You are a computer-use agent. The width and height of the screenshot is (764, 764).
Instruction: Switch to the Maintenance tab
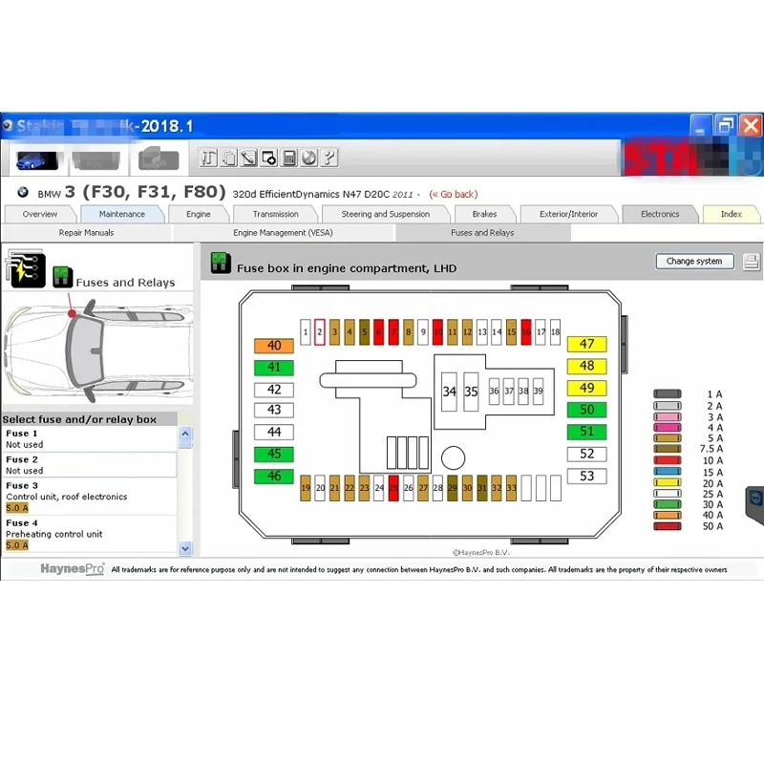tap(122, 214)
